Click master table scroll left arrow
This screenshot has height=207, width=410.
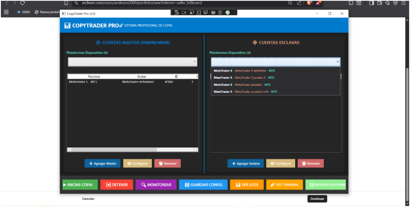tap(69, 150)
